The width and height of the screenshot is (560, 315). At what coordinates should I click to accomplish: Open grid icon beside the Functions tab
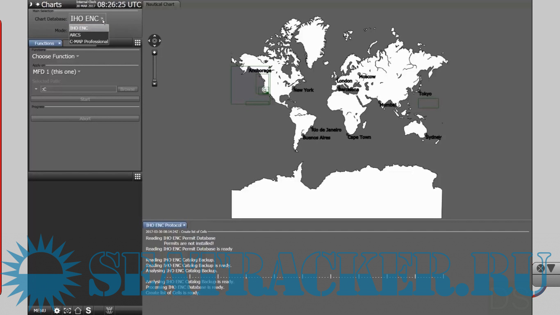tap(137, 43)
